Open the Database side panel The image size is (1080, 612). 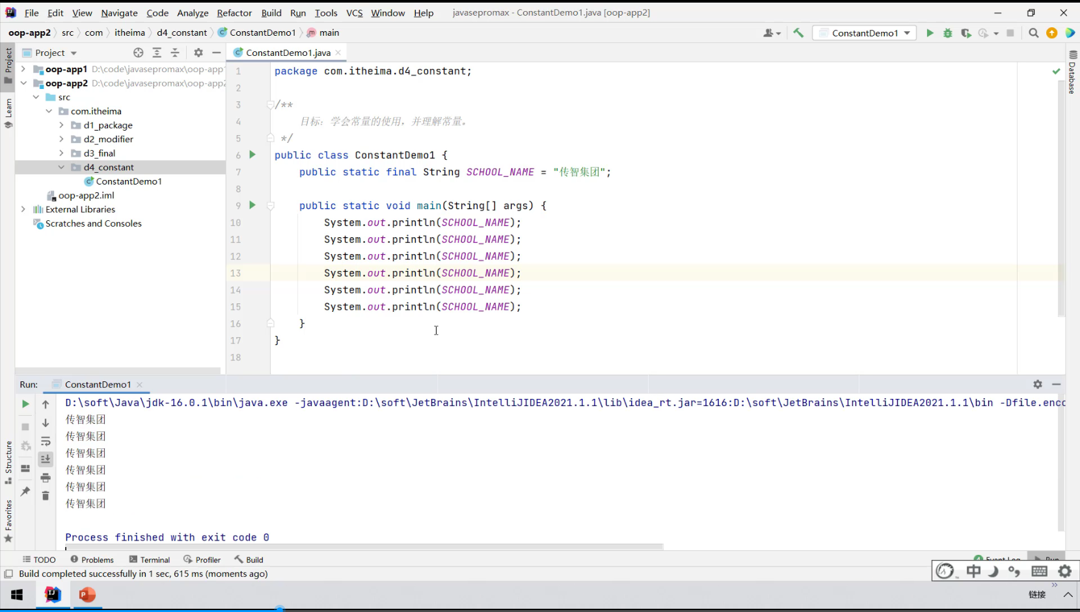coord(1072,72)
